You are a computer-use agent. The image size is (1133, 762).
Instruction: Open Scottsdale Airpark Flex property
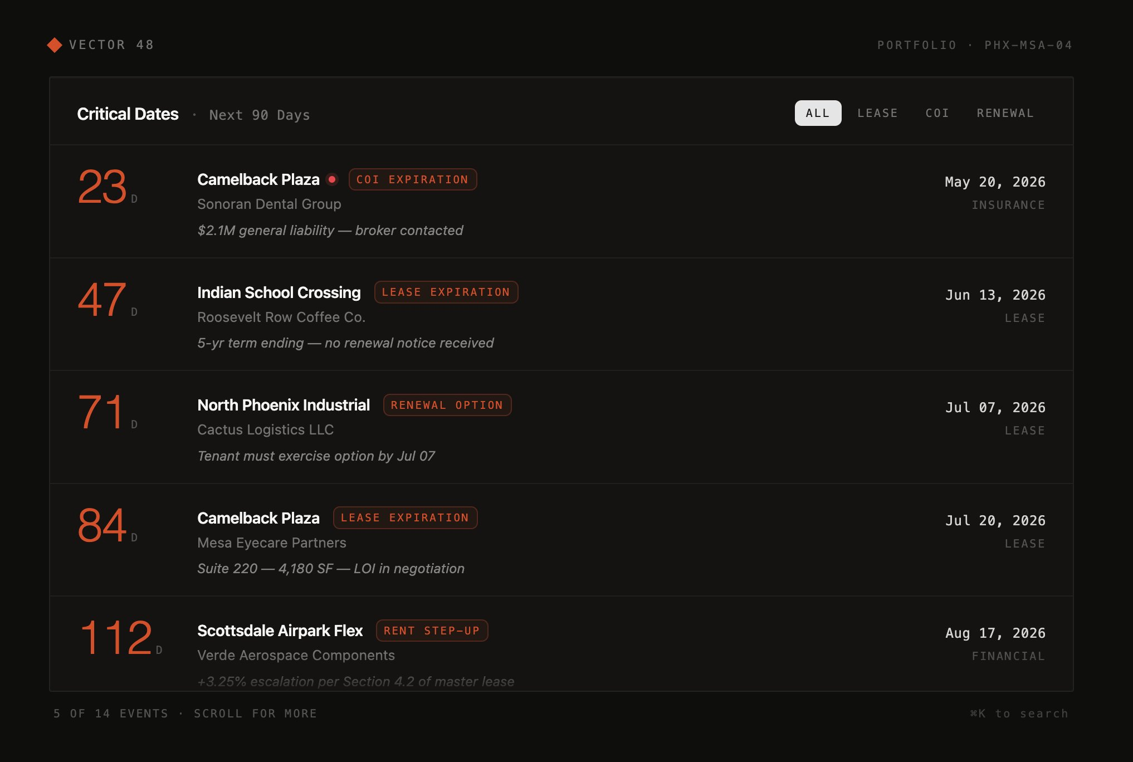(x=280, y=631)
